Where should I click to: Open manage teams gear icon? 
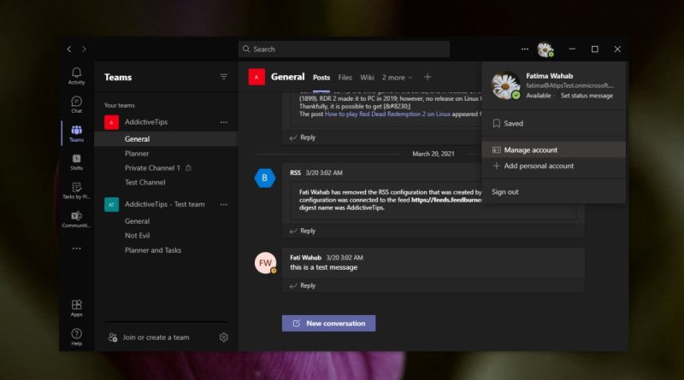click(224, 337)
